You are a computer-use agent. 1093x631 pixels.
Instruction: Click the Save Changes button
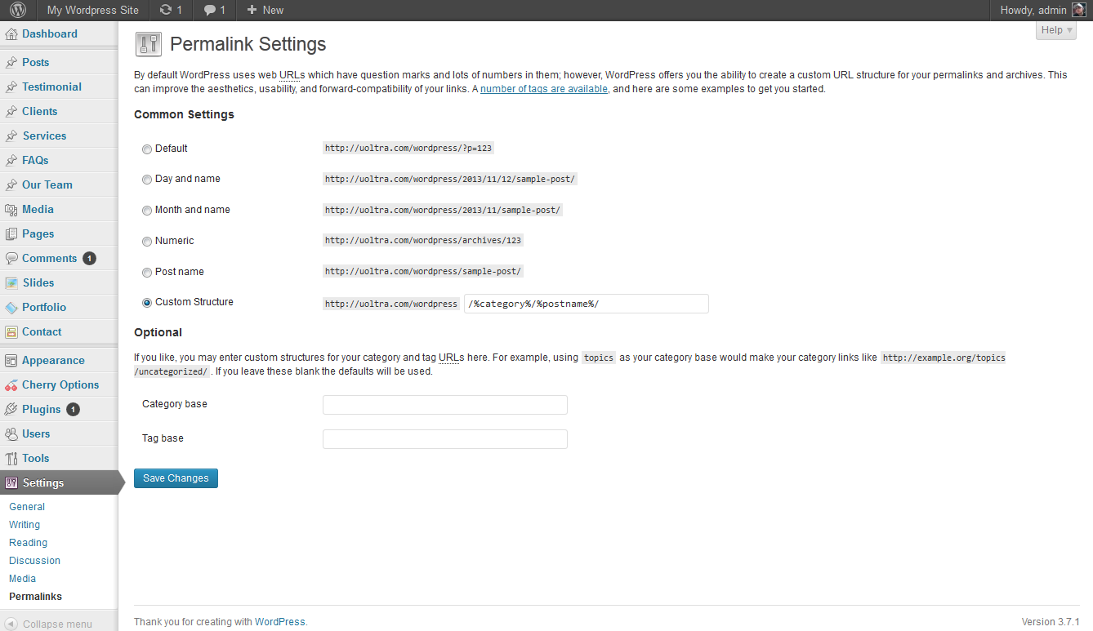pyautogui.click(x=176, y=478)
